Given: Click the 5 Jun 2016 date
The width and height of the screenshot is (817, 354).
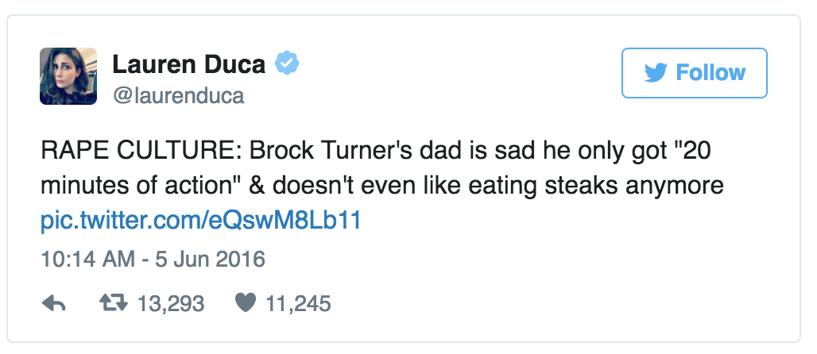Looking at the screenshot, I should pos(202,259).
